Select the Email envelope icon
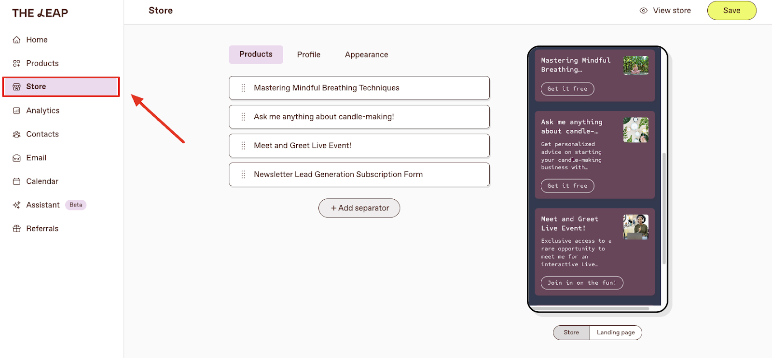Viewport: 772px width, 358px height. tap(17, 157)
